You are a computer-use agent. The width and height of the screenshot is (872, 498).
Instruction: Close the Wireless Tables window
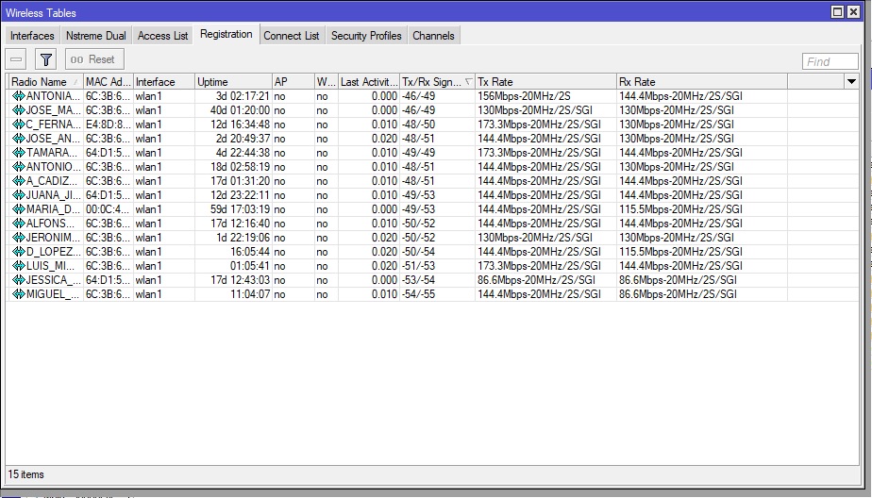[853, 11]
